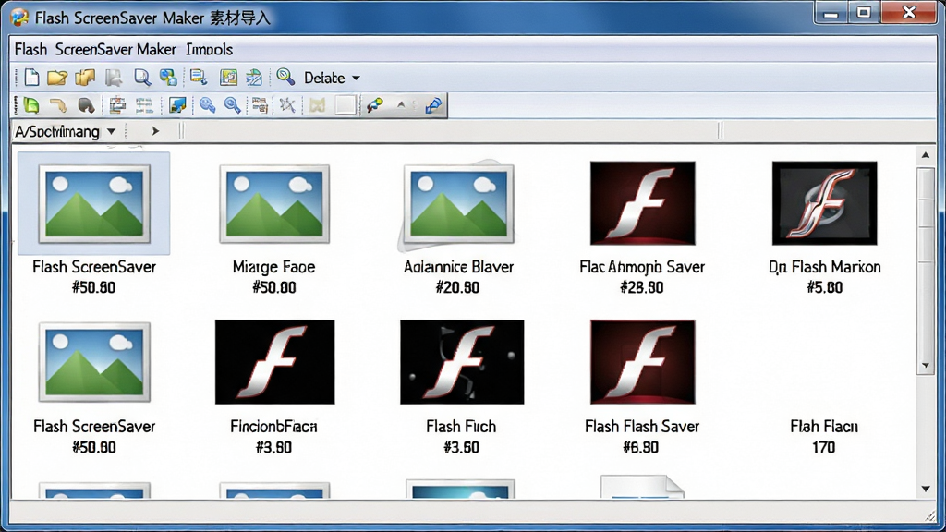Click the blank white square toolbar button
This screenshot has height=532, width=946.
(346, 105)
